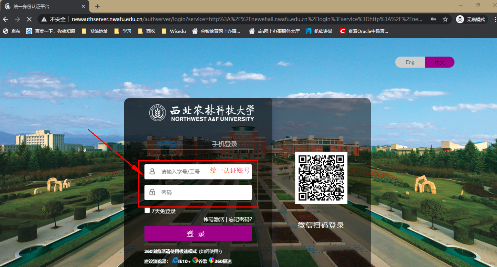Screen dimensions: 497x267
Task: Open the incognito mode indicator
Action: click(x=471, y=19)
